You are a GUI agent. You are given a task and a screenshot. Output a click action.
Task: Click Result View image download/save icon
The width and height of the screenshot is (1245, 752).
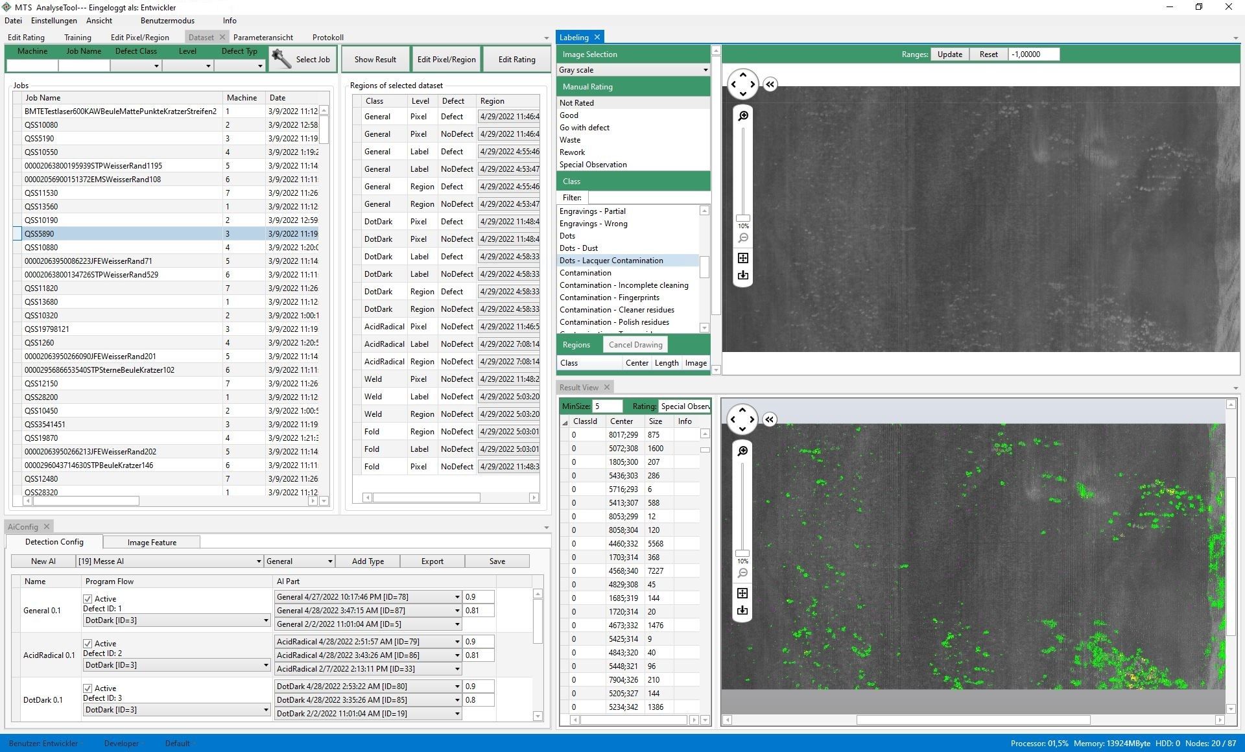tap(743, 611)
